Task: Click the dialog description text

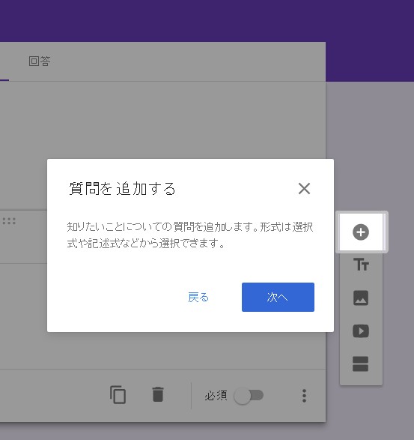Action: click(x=190, y=235)
